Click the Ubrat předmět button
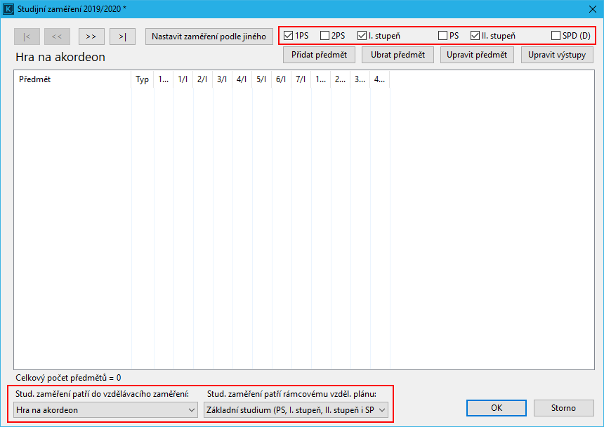This screenshot has width=604, height=427. click(398, 55)
